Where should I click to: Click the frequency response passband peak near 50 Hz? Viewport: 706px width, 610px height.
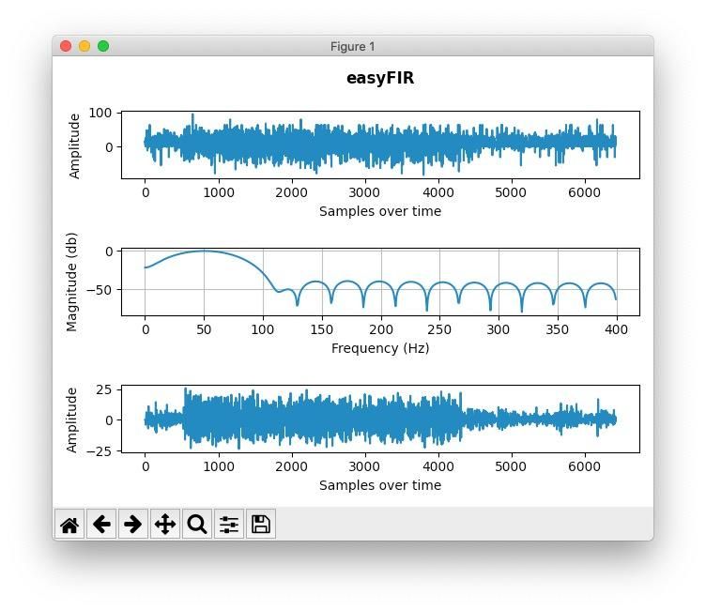point(204,251)
